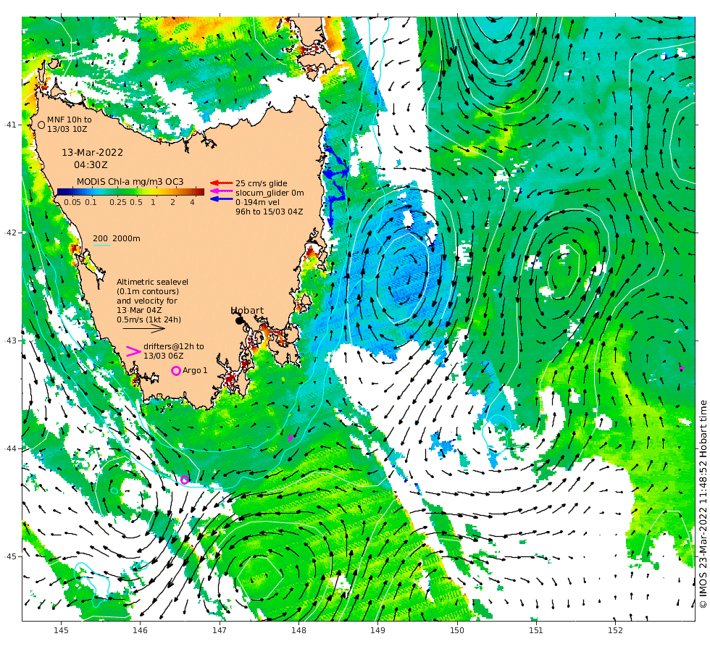710x652 pixels.
Task: Click the '96h to 15/03 04Z' label
Action: tap(269, 212)
